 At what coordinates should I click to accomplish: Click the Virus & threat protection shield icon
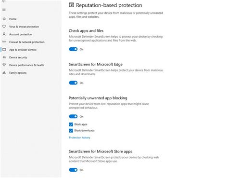pos(4,27)
